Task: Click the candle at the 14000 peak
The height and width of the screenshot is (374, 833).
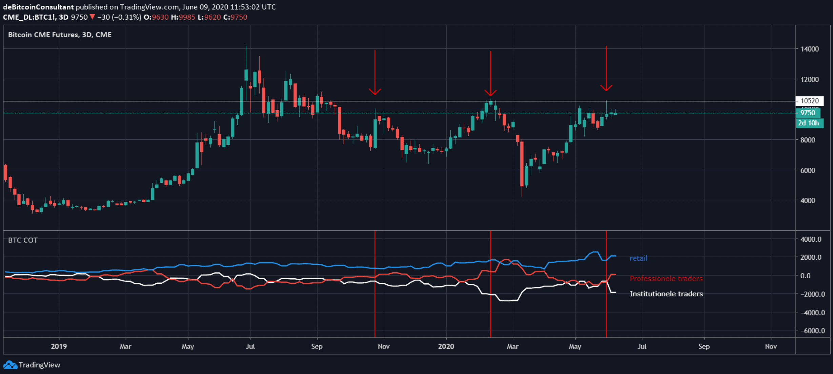Action: (x=246, y=75)
